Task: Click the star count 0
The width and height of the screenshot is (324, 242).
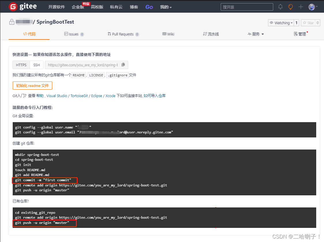Action: [x=318, y=23]
